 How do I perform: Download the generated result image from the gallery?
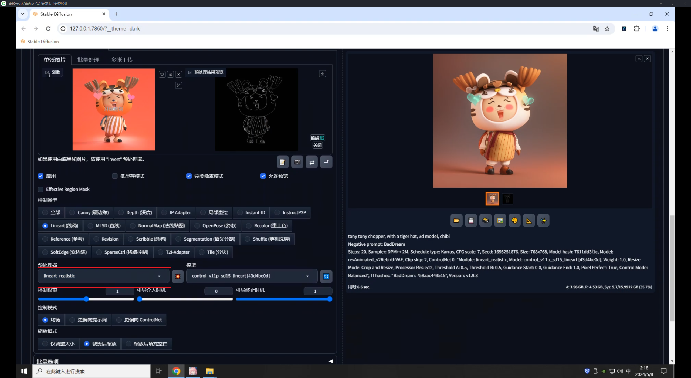(x=639, y=59)
